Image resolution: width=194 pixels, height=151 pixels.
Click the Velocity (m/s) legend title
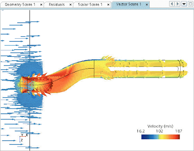160,126
